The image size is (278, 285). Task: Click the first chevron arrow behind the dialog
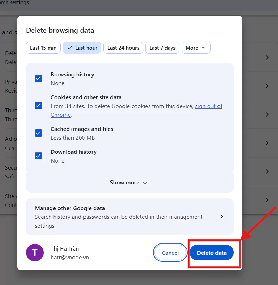[267, 57]
